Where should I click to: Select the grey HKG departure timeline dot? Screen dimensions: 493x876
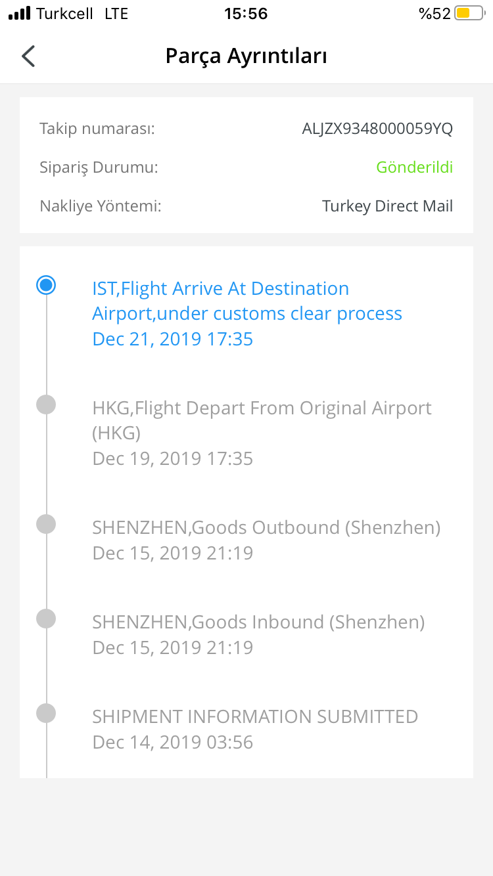tap(46, 405)
